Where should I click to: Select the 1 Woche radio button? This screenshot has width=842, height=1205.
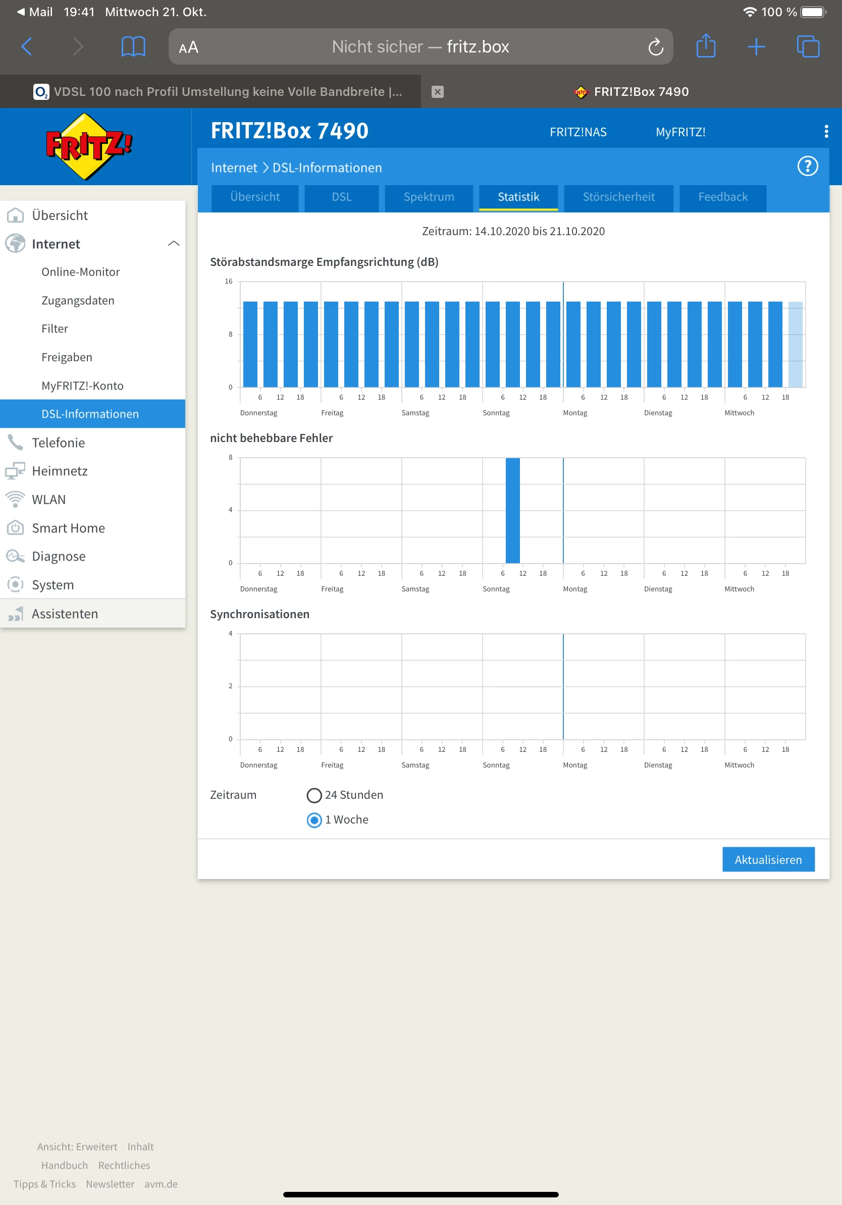[314, 820]
